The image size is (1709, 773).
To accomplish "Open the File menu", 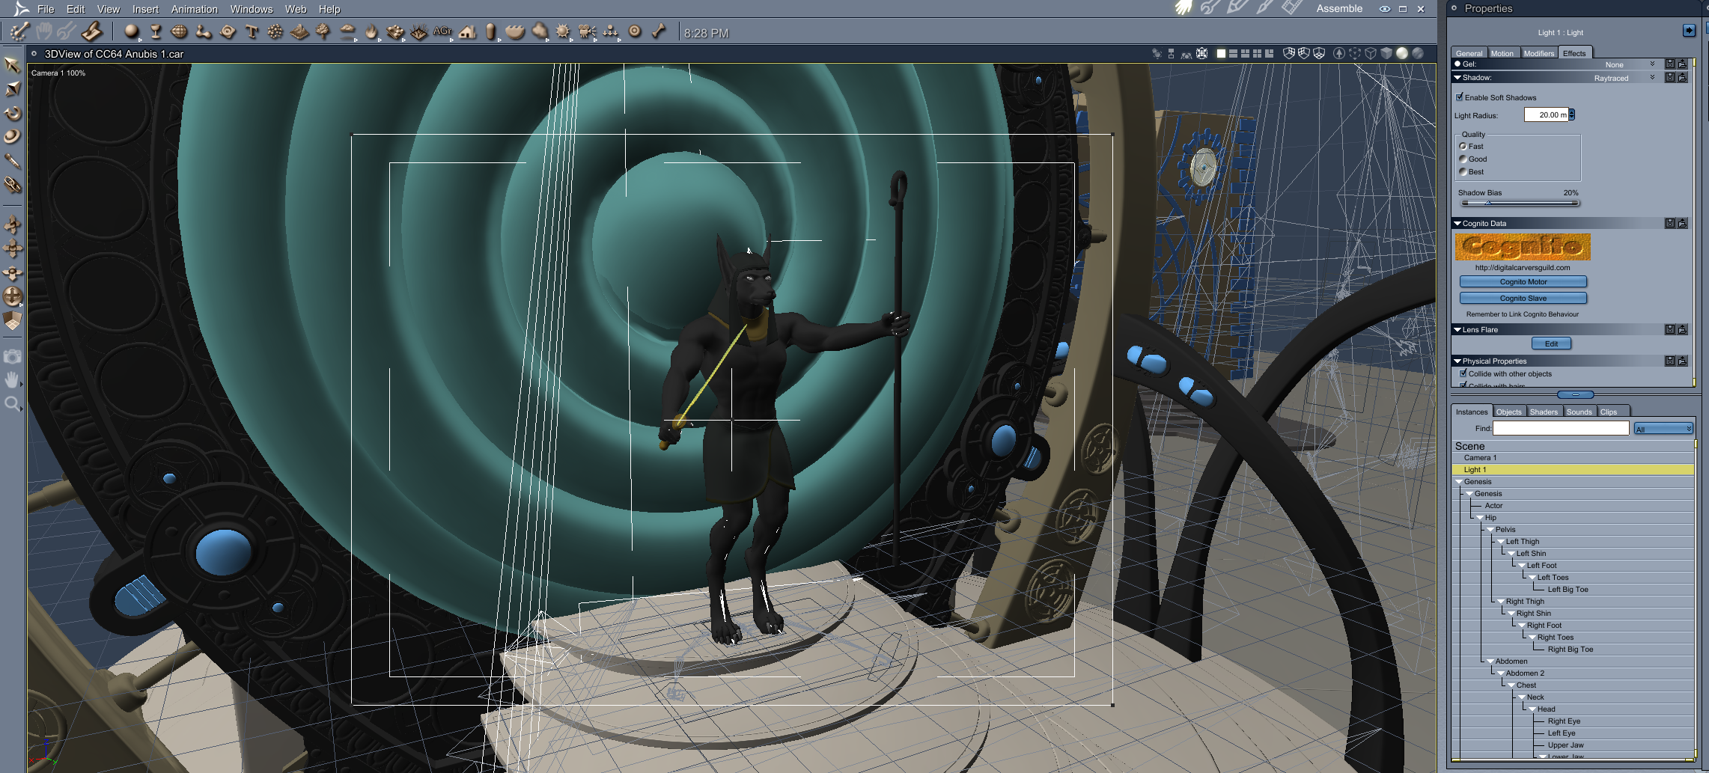I will coord(46,9).
